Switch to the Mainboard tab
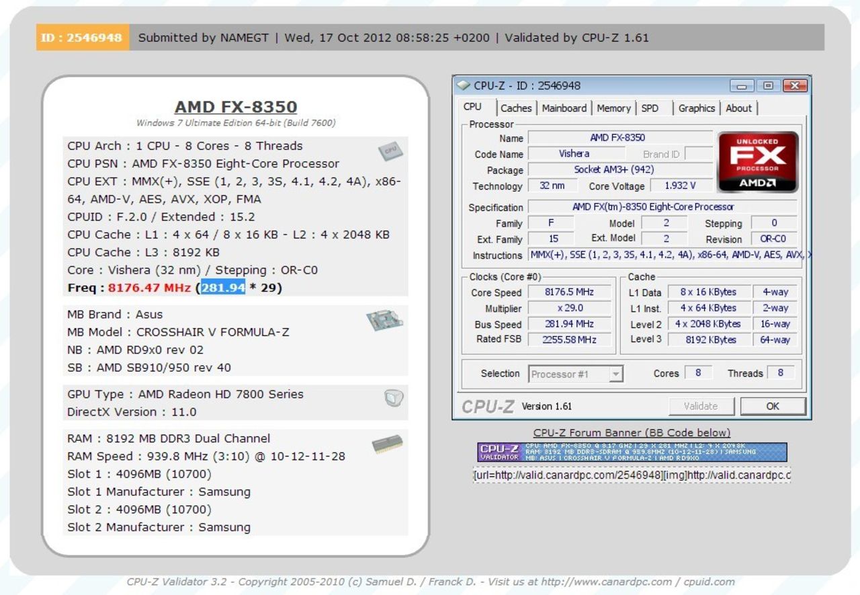The width and height of the screenshot is (860, 595). pyautogui.click(x=564, y=108)
